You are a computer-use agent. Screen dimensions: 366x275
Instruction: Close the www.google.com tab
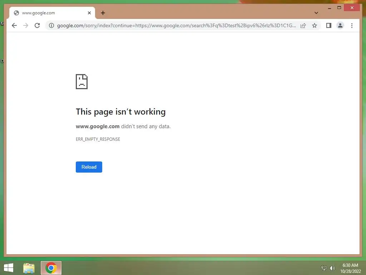point(89,13)
